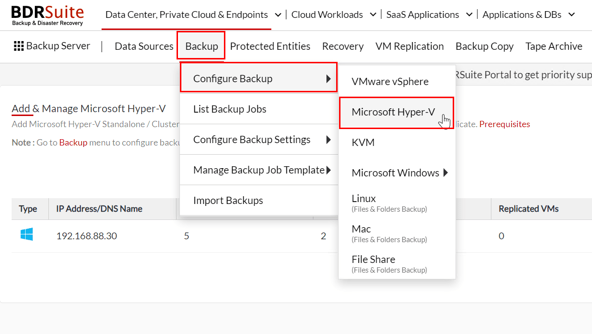The width and height of the screenshot is (592, 334).
Task: Expand the Configure Backup submenu arrow
Action: tap(328, 78)
